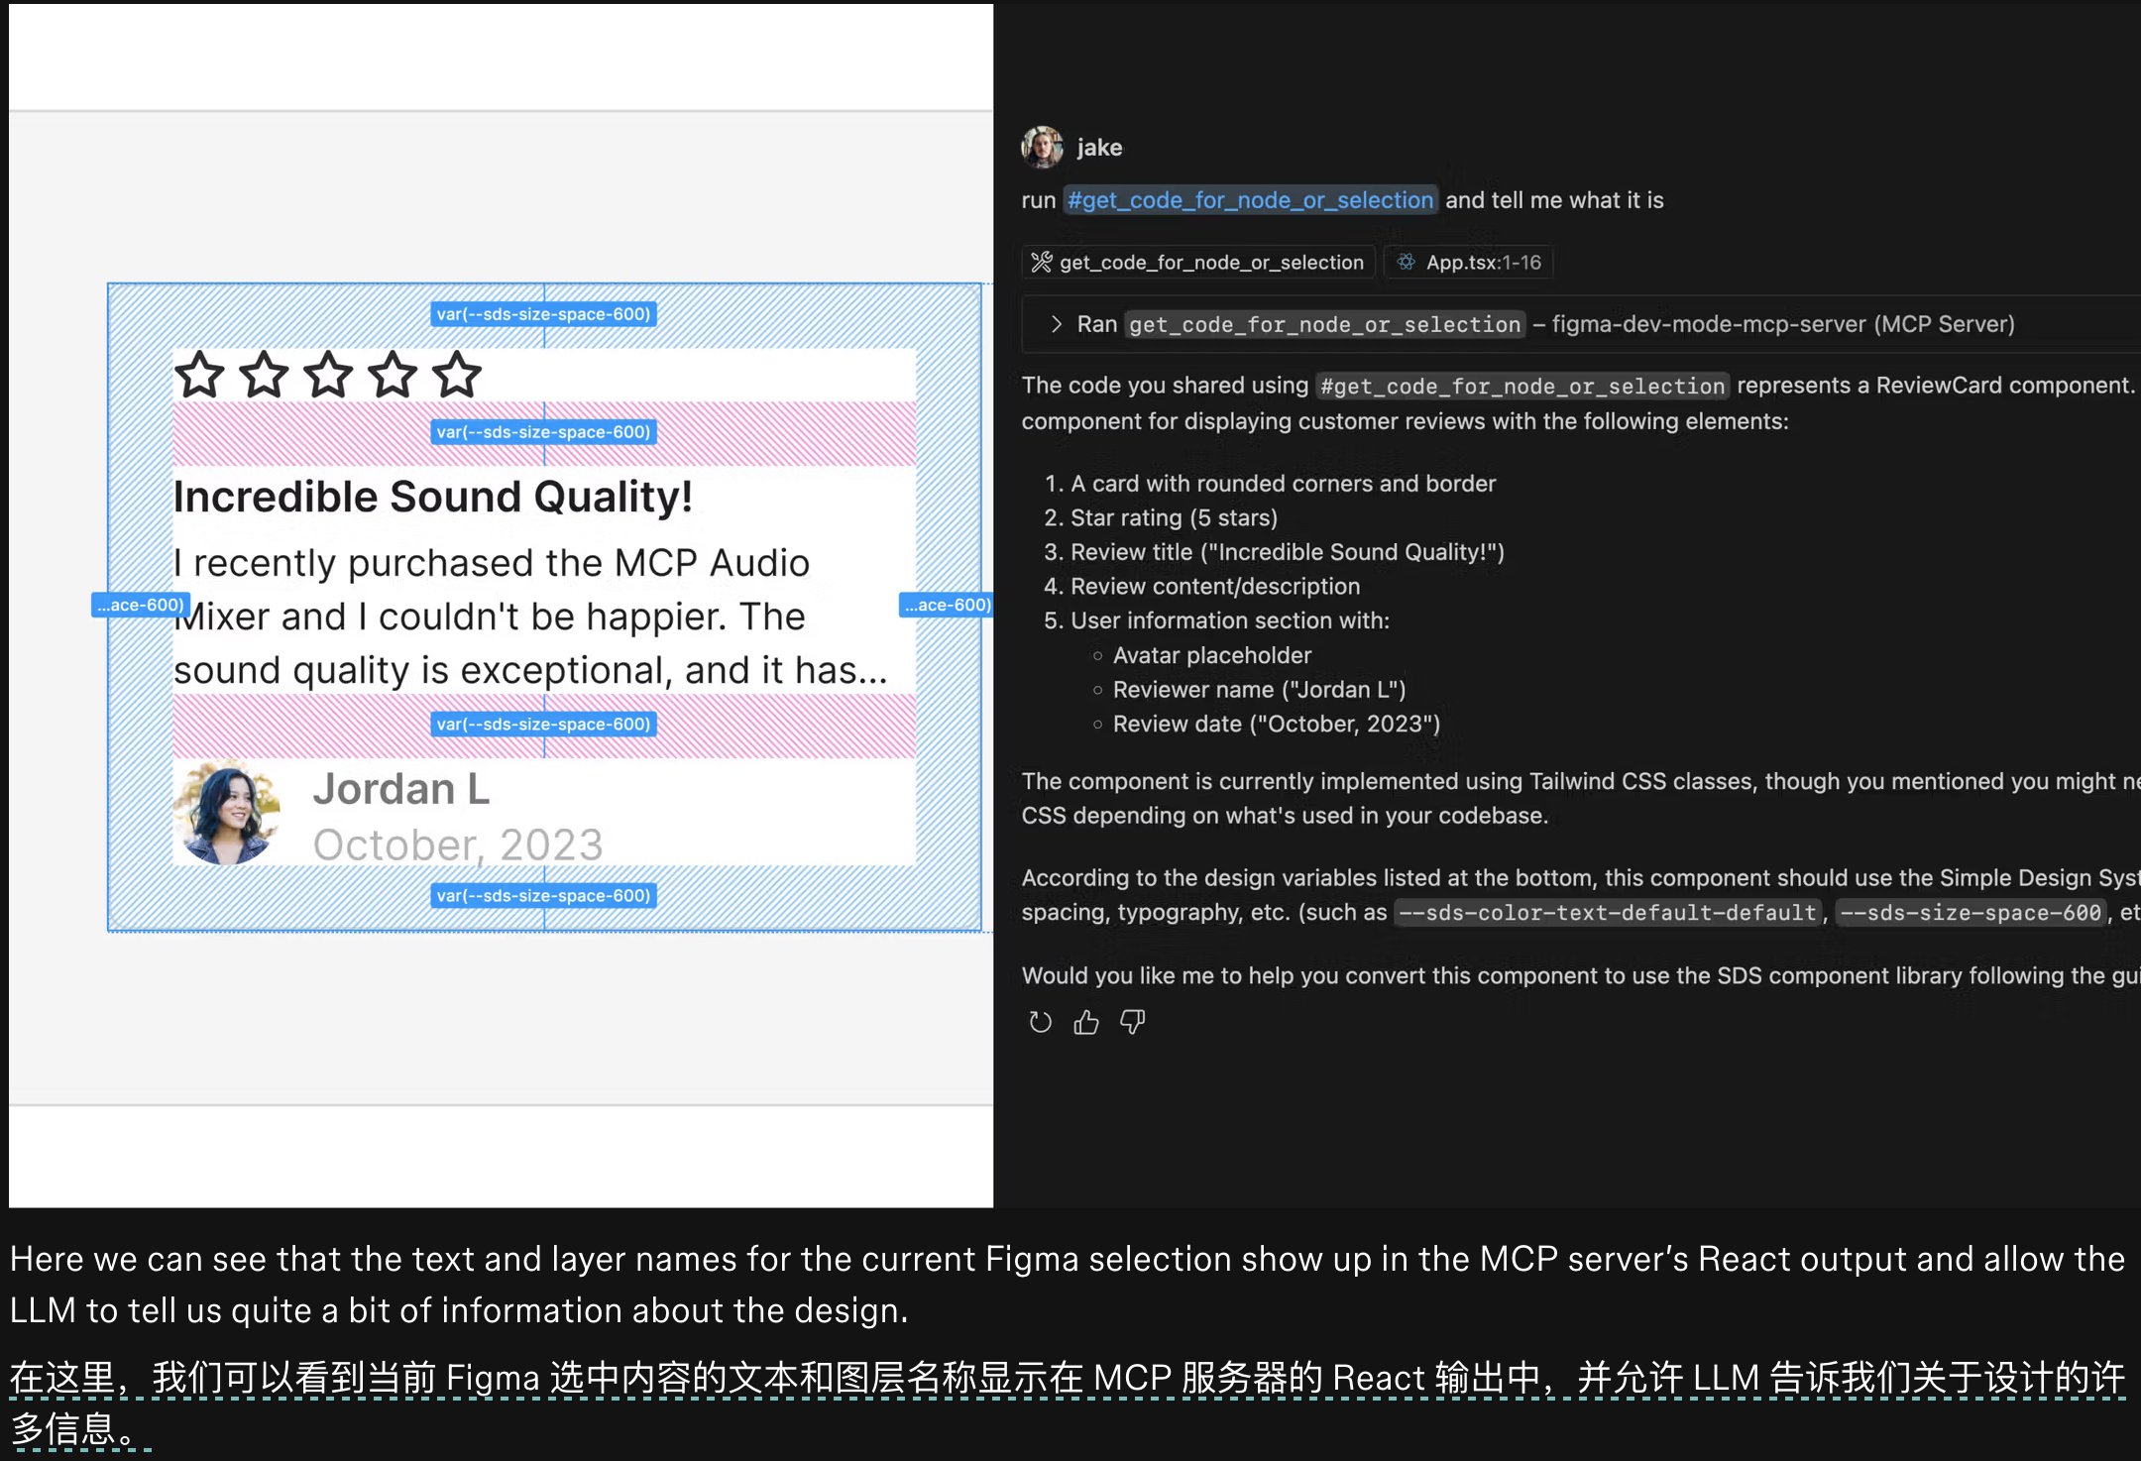2141x1461 pixels.
Task: Click the third rating star
Action: pyautogui.click(x=328, y=375)
